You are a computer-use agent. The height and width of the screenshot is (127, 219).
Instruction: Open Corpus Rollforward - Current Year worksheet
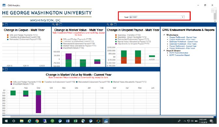[183, 37]
